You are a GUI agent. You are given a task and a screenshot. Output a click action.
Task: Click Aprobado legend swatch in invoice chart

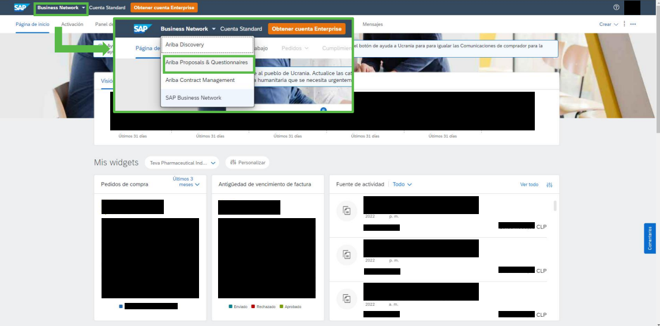click(x=281, y=306)
